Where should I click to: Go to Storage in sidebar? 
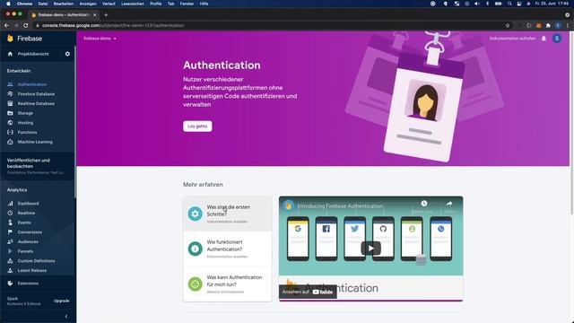(x=25, y=113)
